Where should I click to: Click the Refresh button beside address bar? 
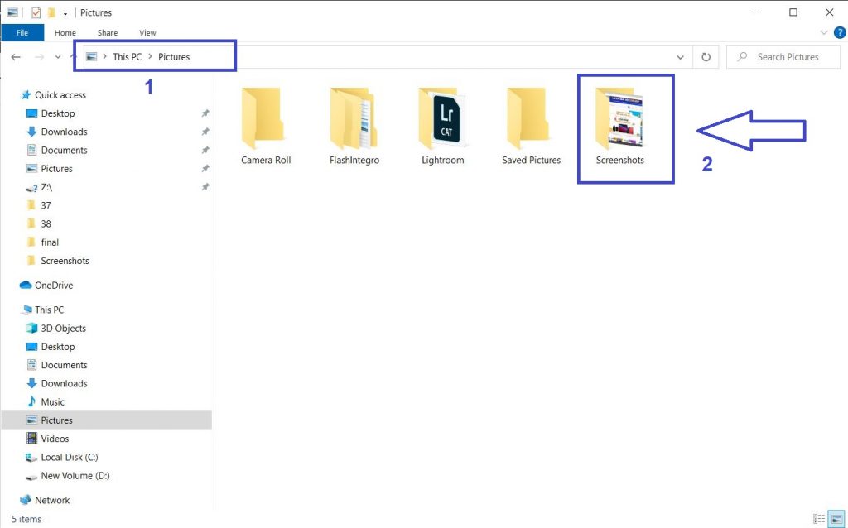(706, 57)
